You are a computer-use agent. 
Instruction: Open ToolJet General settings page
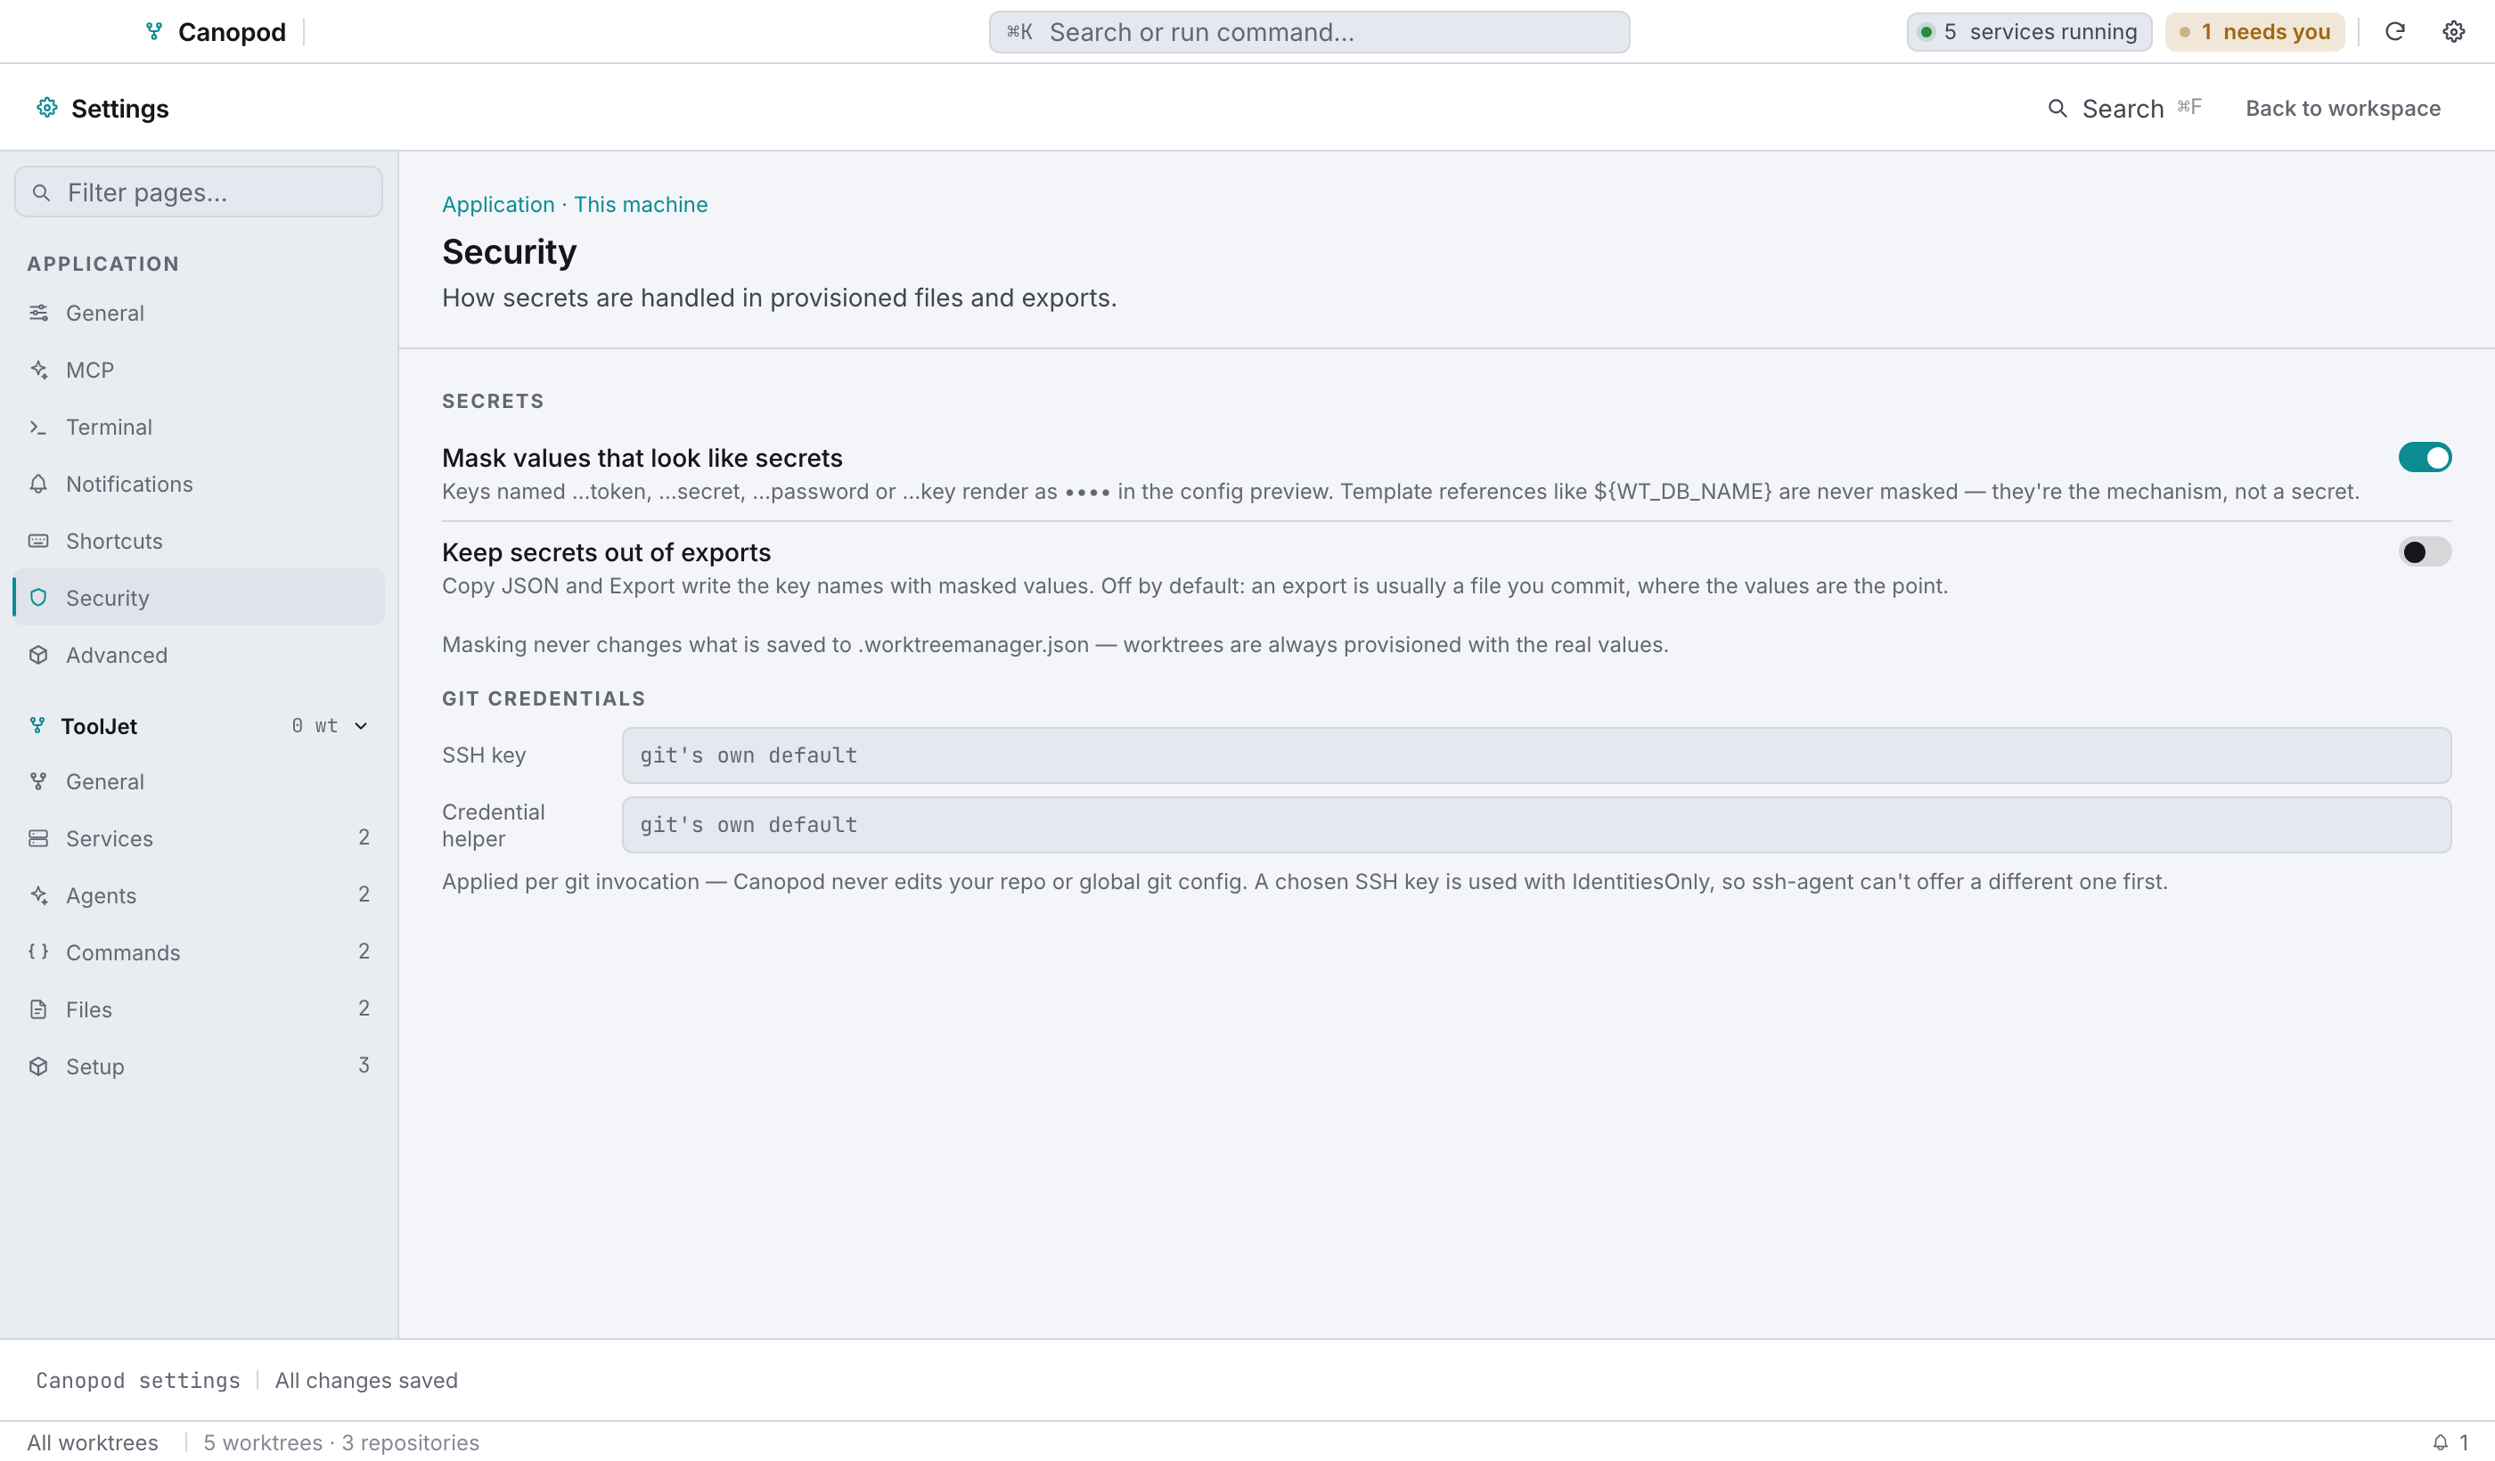(x=199, y=781)
